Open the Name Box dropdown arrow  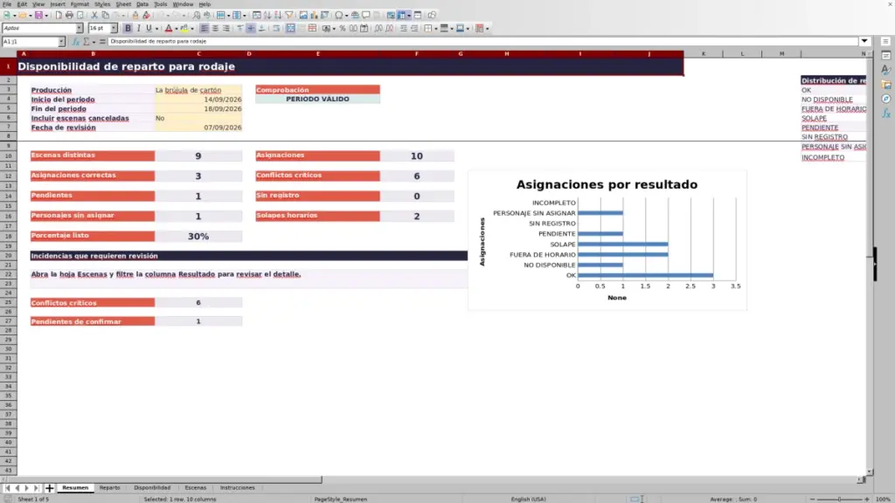(61, 42)
